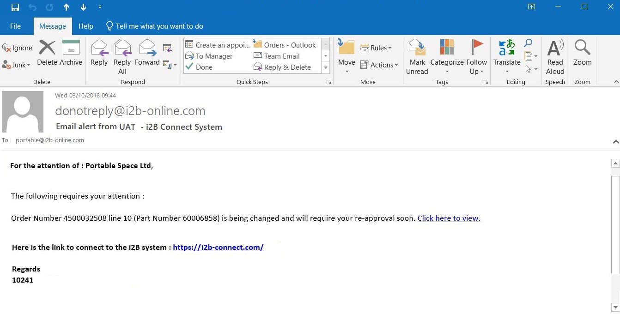Screen dimensions: 620x320
Task: Save the message using the floppy disk icon
Action: pyautogui.click(x=15, y=7)
